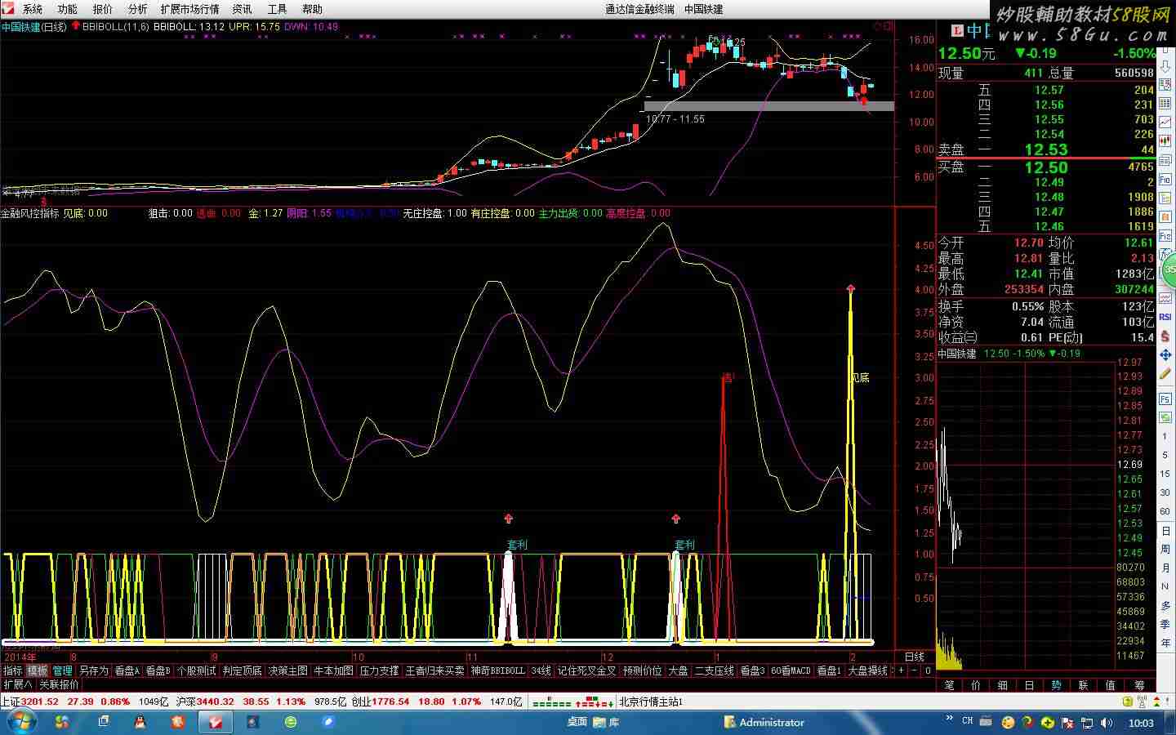
Task: Click the 上证 index value 3201.52
Action: coord(39,702)
